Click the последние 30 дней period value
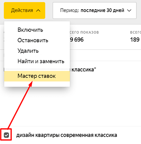141x144 pixels. point(103,10)
